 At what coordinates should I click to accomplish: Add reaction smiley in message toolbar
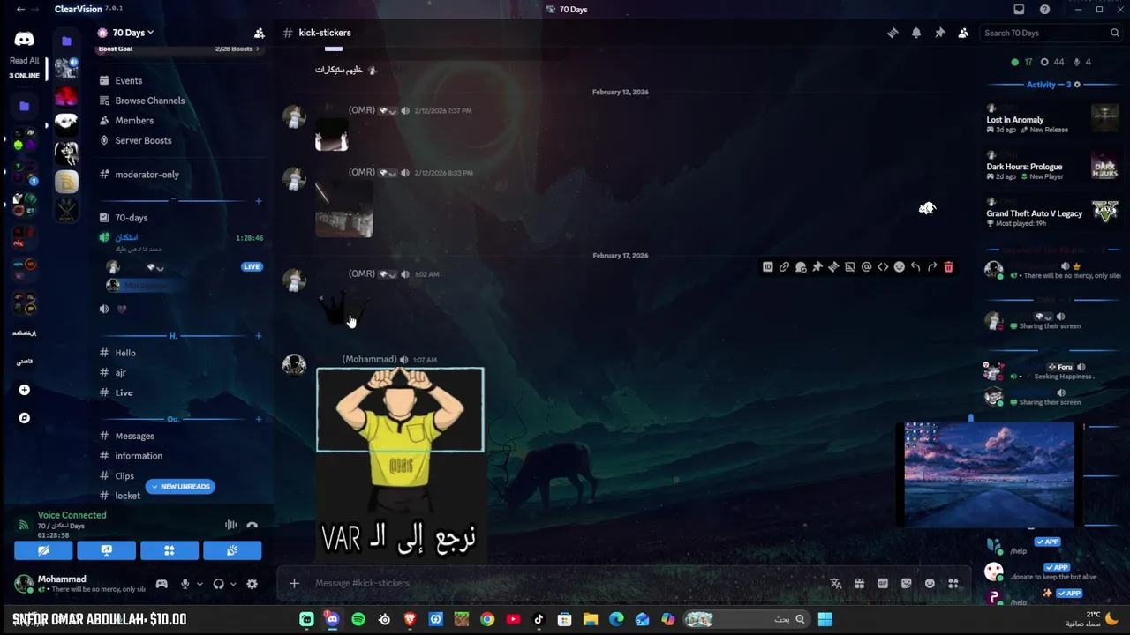tap(899, 267)
